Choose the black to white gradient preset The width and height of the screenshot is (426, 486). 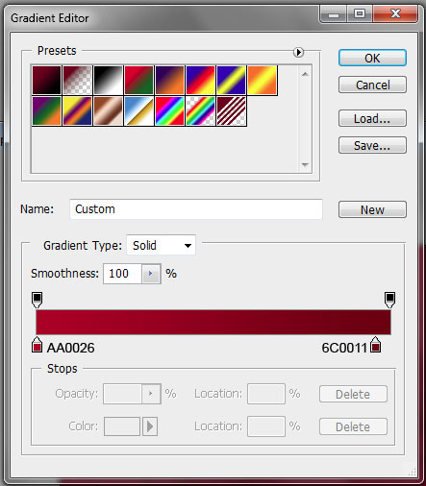point(108,80)
